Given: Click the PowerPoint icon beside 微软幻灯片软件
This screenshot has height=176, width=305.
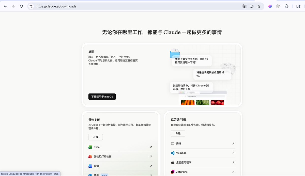Looking at the screenshot, I should click(x=90, y=156).
